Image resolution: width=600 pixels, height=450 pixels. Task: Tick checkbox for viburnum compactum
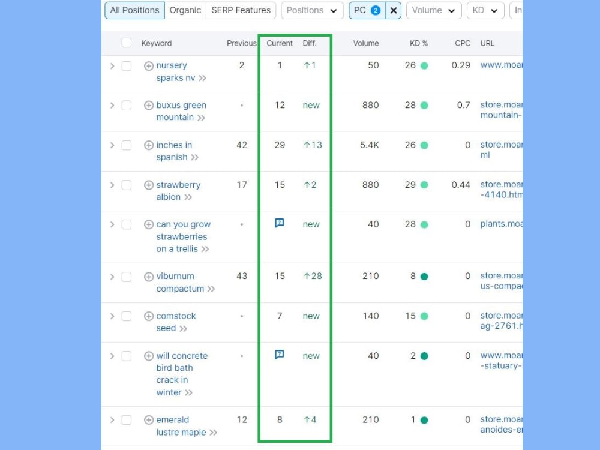click(127, 277)
